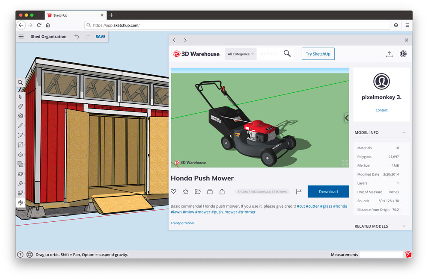Click the red SketchUp logo in status bar
The width and height of the screenshot is (428, 279).
click(408, 255)
